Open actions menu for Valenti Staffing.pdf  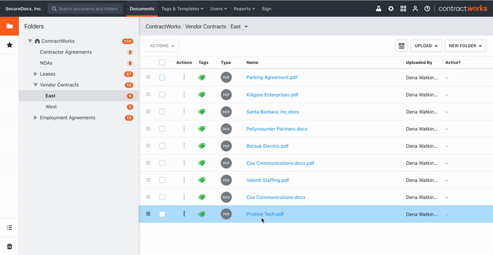pos(184,180)
